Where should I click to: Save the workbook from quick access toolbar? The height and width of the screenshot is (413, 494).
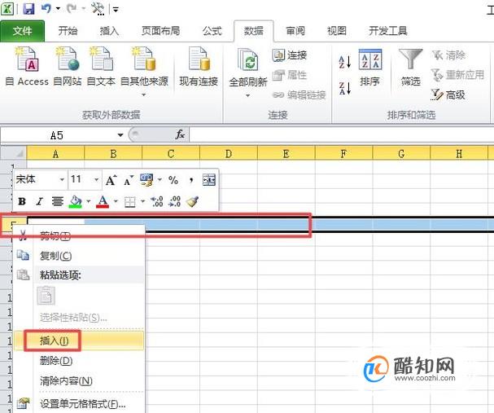tap(28, 8)
